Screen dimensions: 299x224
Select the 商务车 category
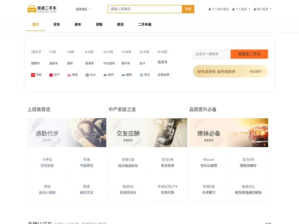[162, 62]
